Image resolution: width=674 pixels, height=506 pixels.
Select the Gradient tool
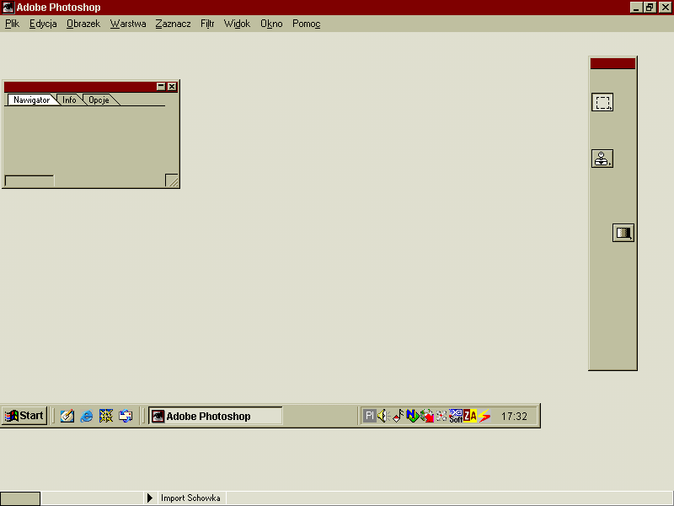coord(623,233)
